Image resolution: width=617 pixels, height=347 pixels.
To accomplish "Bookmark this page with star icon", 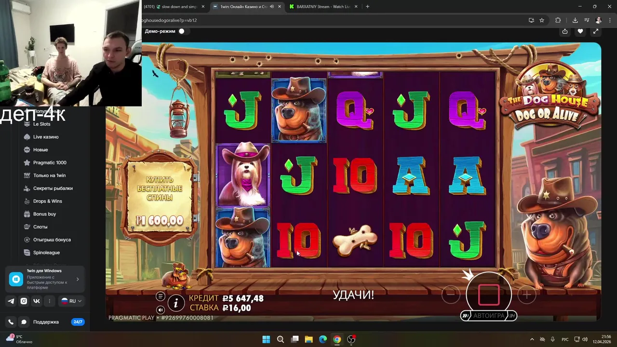I will click(542, 20).
